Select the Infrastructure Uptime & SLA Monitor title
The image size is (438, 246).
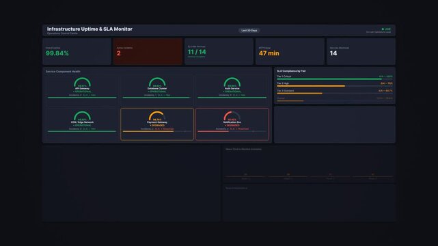[x=90, y=29]
